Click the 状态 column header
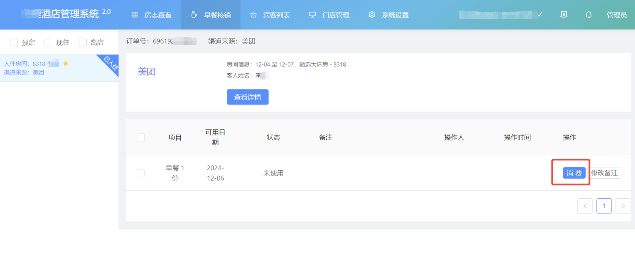 click(x=273, y=137)
